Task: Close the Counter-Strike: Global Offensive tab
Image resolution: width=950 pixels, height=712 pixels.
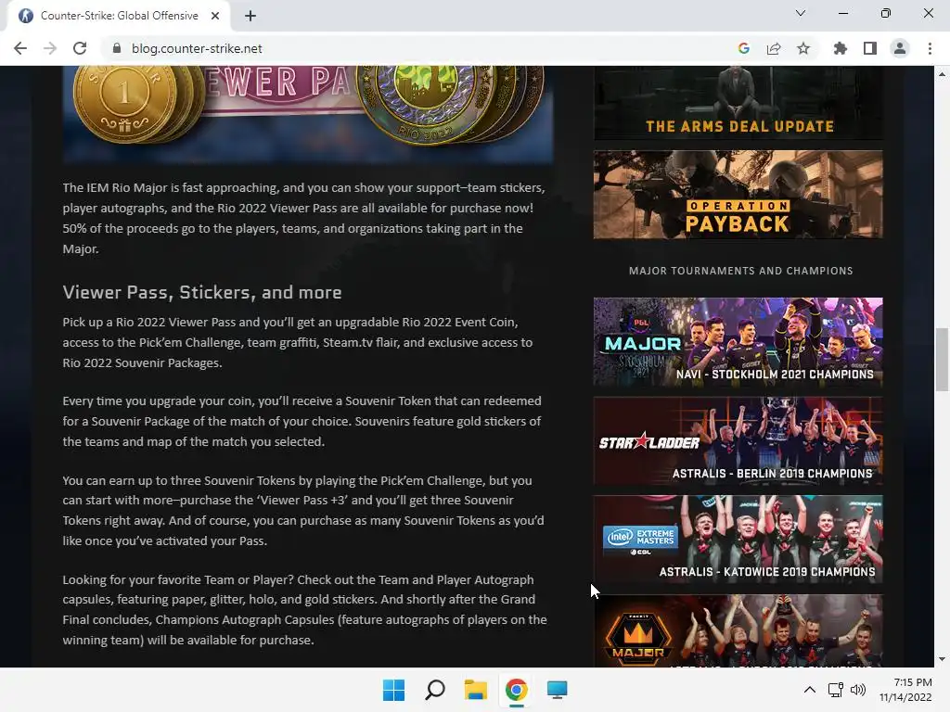Action: pos(215,16)
